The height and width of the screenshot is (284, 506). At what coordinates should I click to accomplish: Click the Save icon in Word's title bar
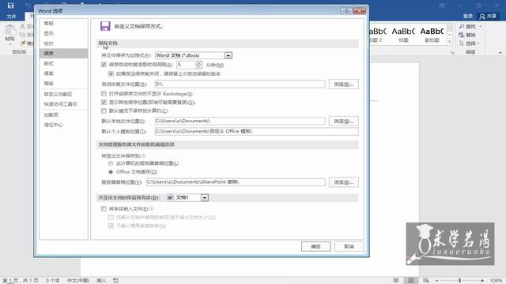(10, 6)
